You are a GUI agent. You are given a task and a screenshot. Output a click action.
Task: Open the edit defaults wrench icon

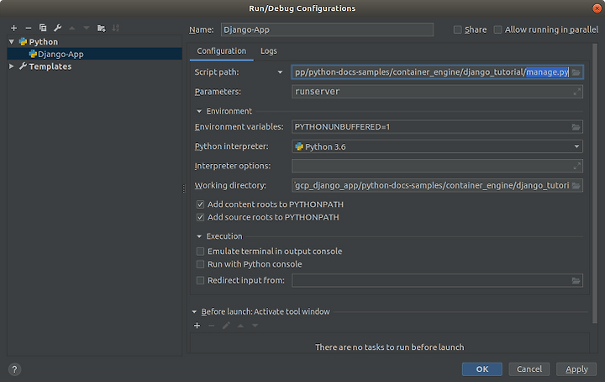(57, 29)
